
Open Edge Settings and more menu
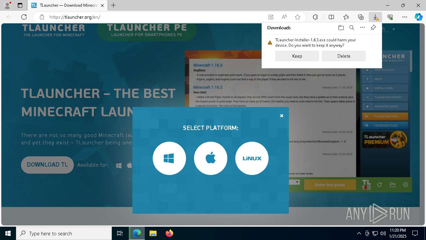(x=405, y=17)
